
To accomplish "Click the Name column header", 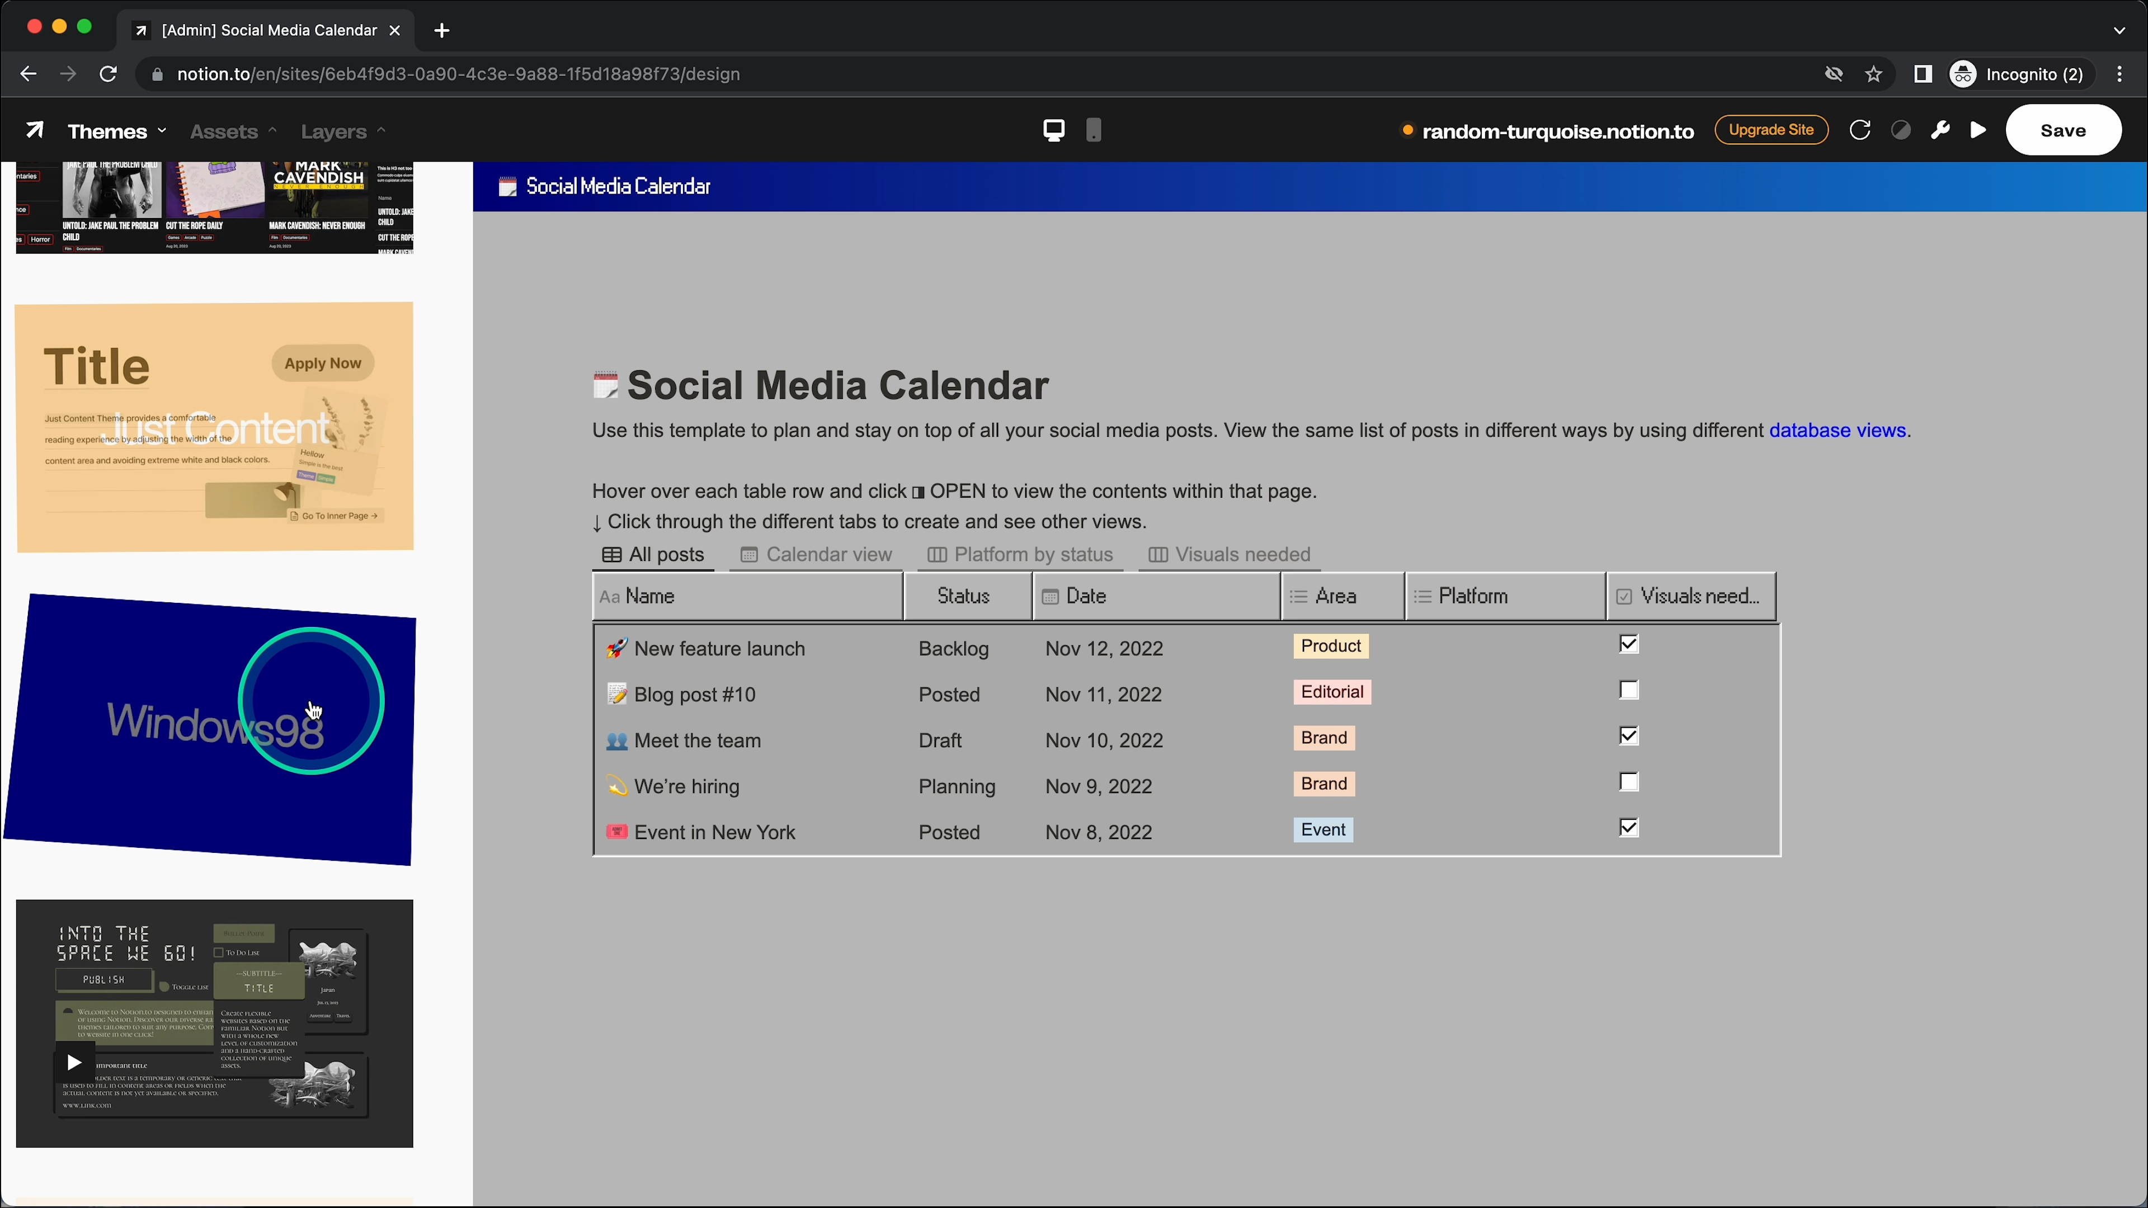I will click(748, 596).
